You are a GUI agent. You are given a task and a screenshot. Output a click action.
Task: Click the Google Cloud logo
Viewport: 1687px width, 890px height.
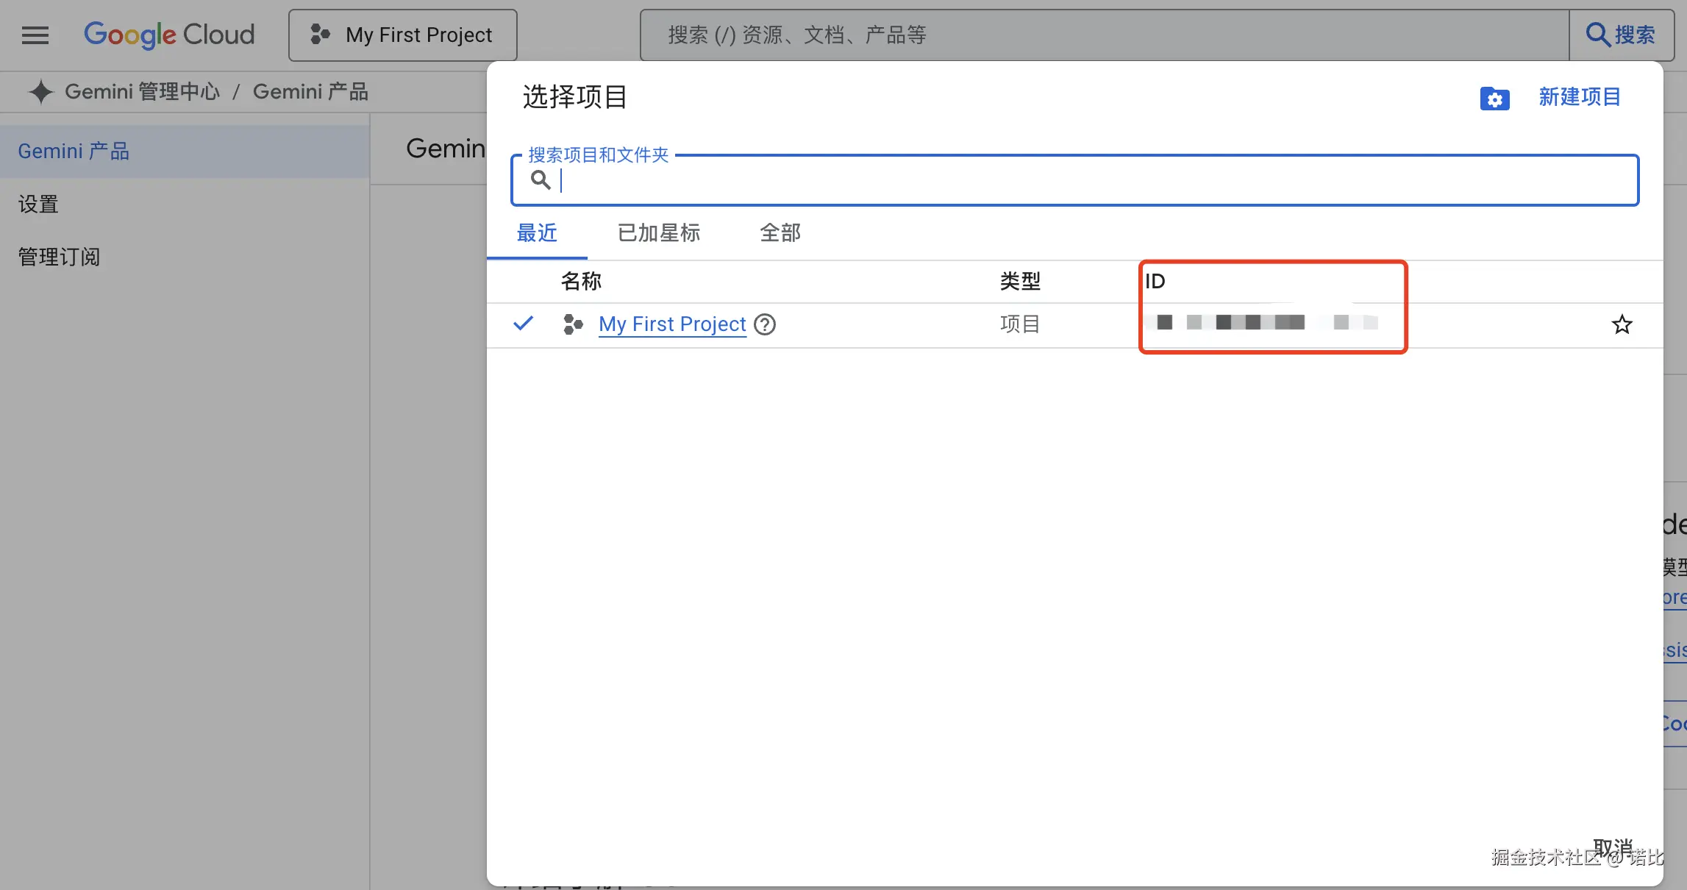pyautogui.click(x=169, y=35)
